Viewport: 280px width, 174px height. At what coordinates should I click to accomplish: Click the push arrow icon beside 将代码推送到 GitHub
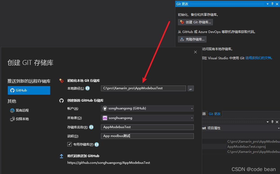pos(61,156)
